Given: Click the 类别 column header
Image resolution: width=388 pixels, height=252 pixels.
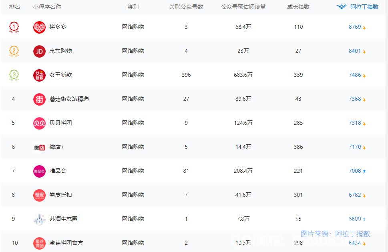Looking at the screenshot, I should (x=133, y=7).
